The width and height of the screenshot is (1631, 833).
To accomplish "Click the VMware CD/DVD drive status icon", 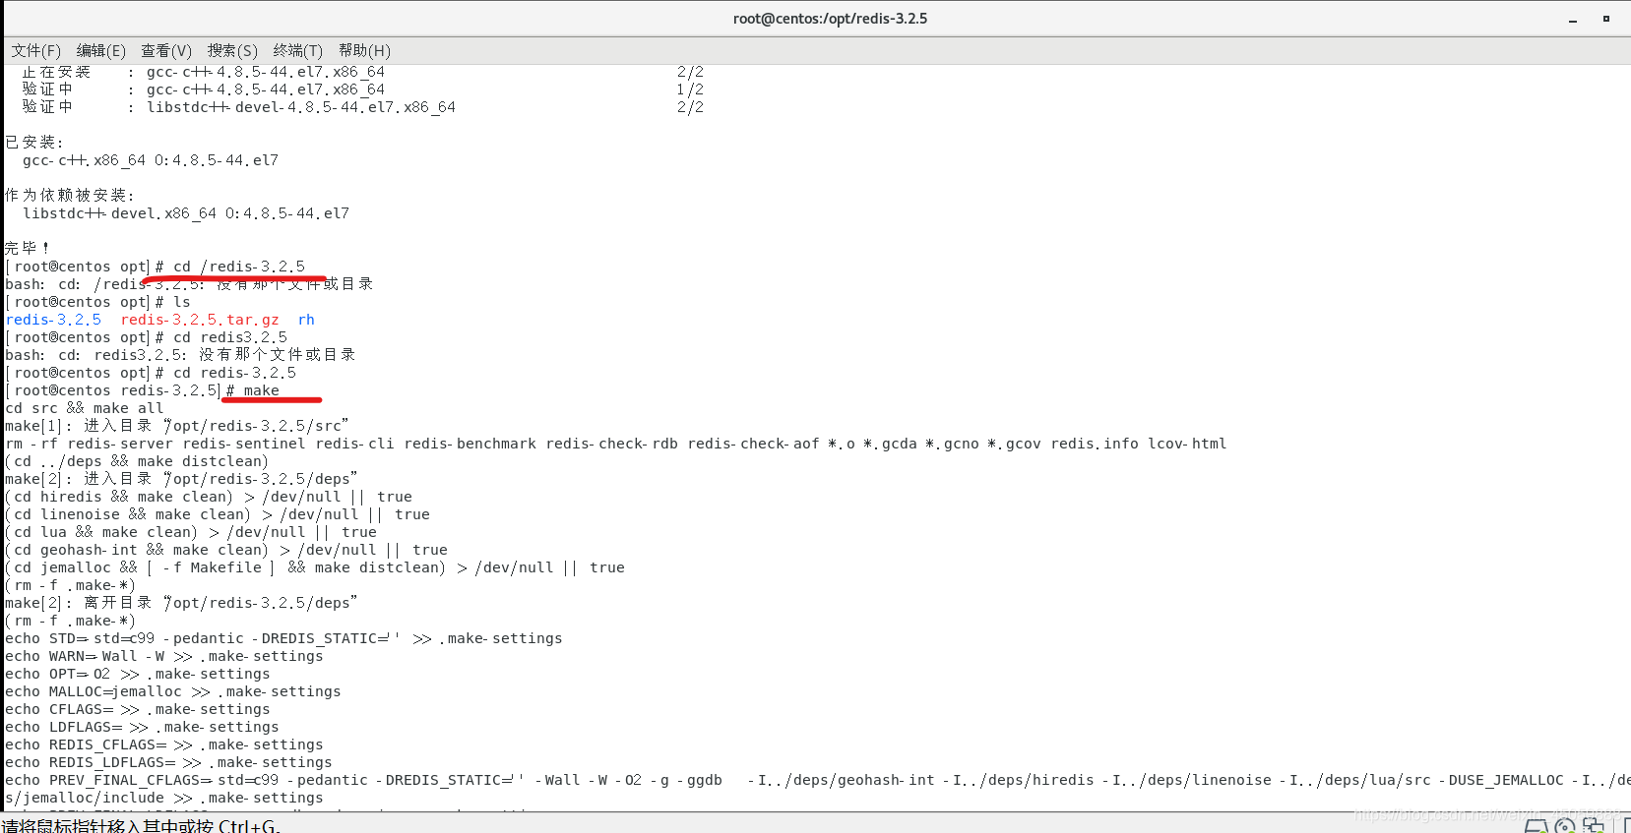I will (x=1565, y=826).
